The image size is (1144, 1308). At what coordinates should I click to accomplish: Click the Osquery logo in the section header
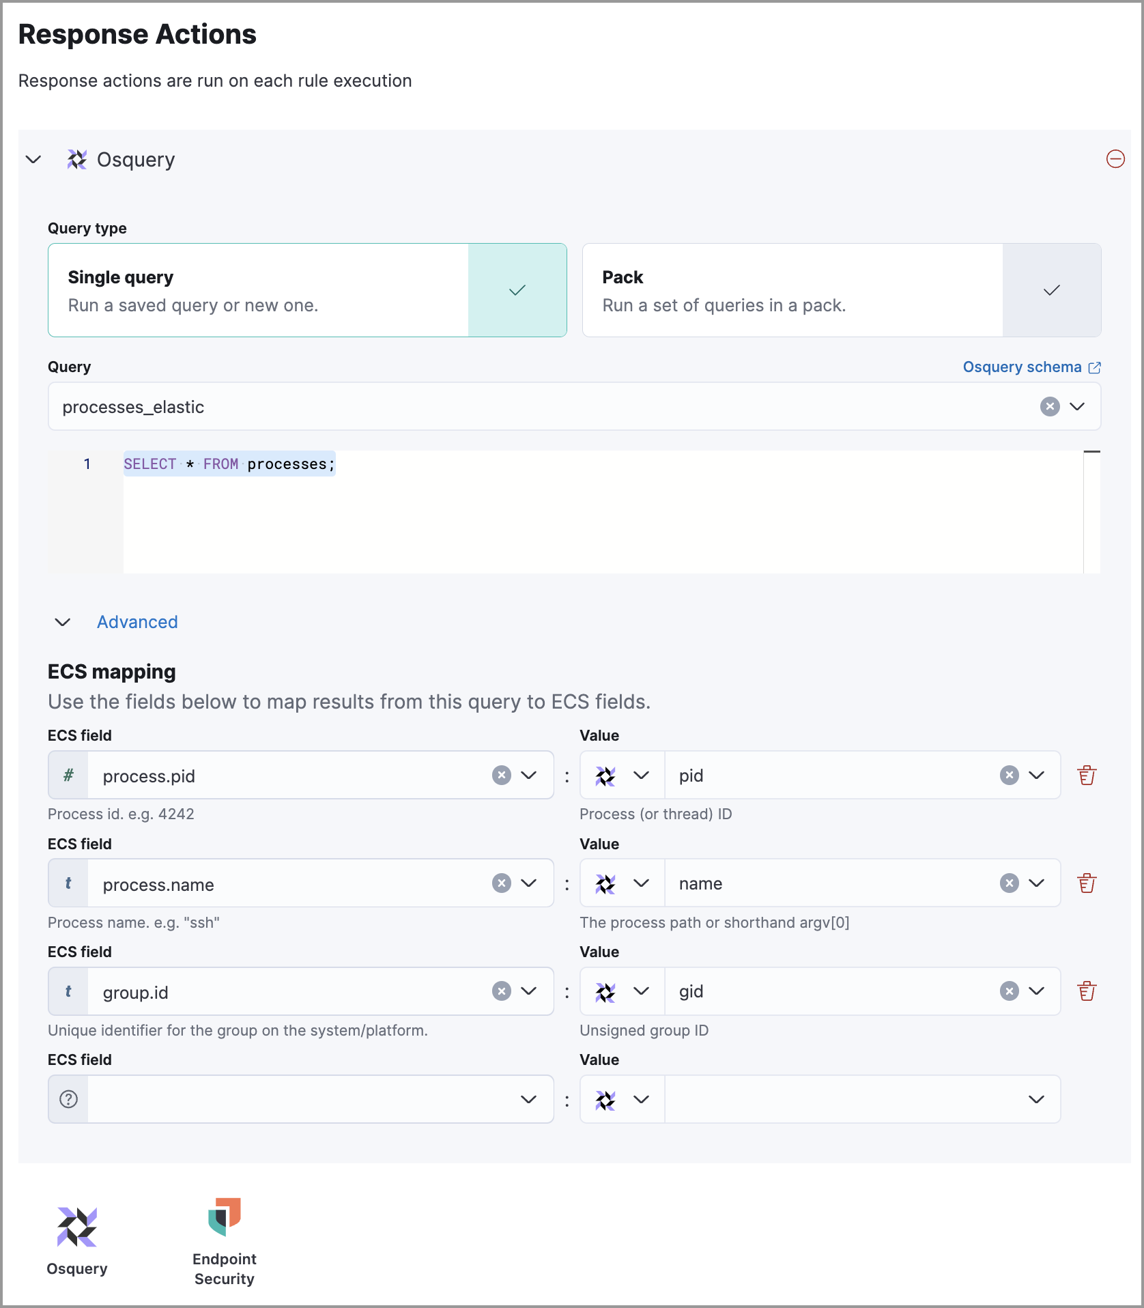tap(77, 159)
